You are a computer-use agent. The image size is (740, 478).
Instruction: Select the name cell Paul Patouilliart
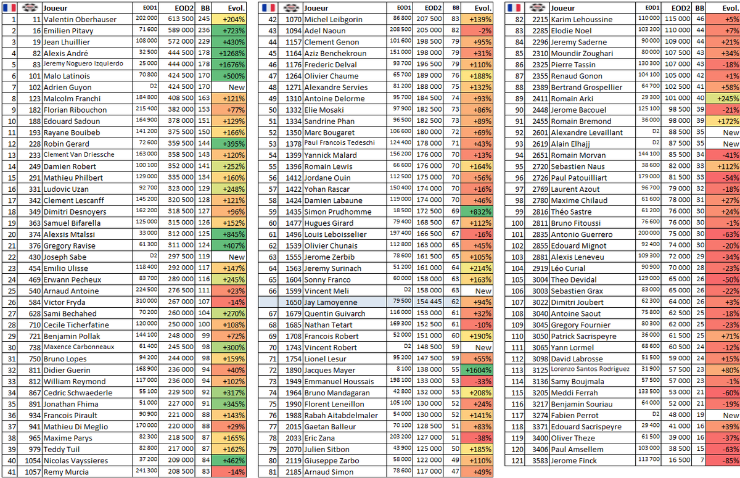[593, 178]
